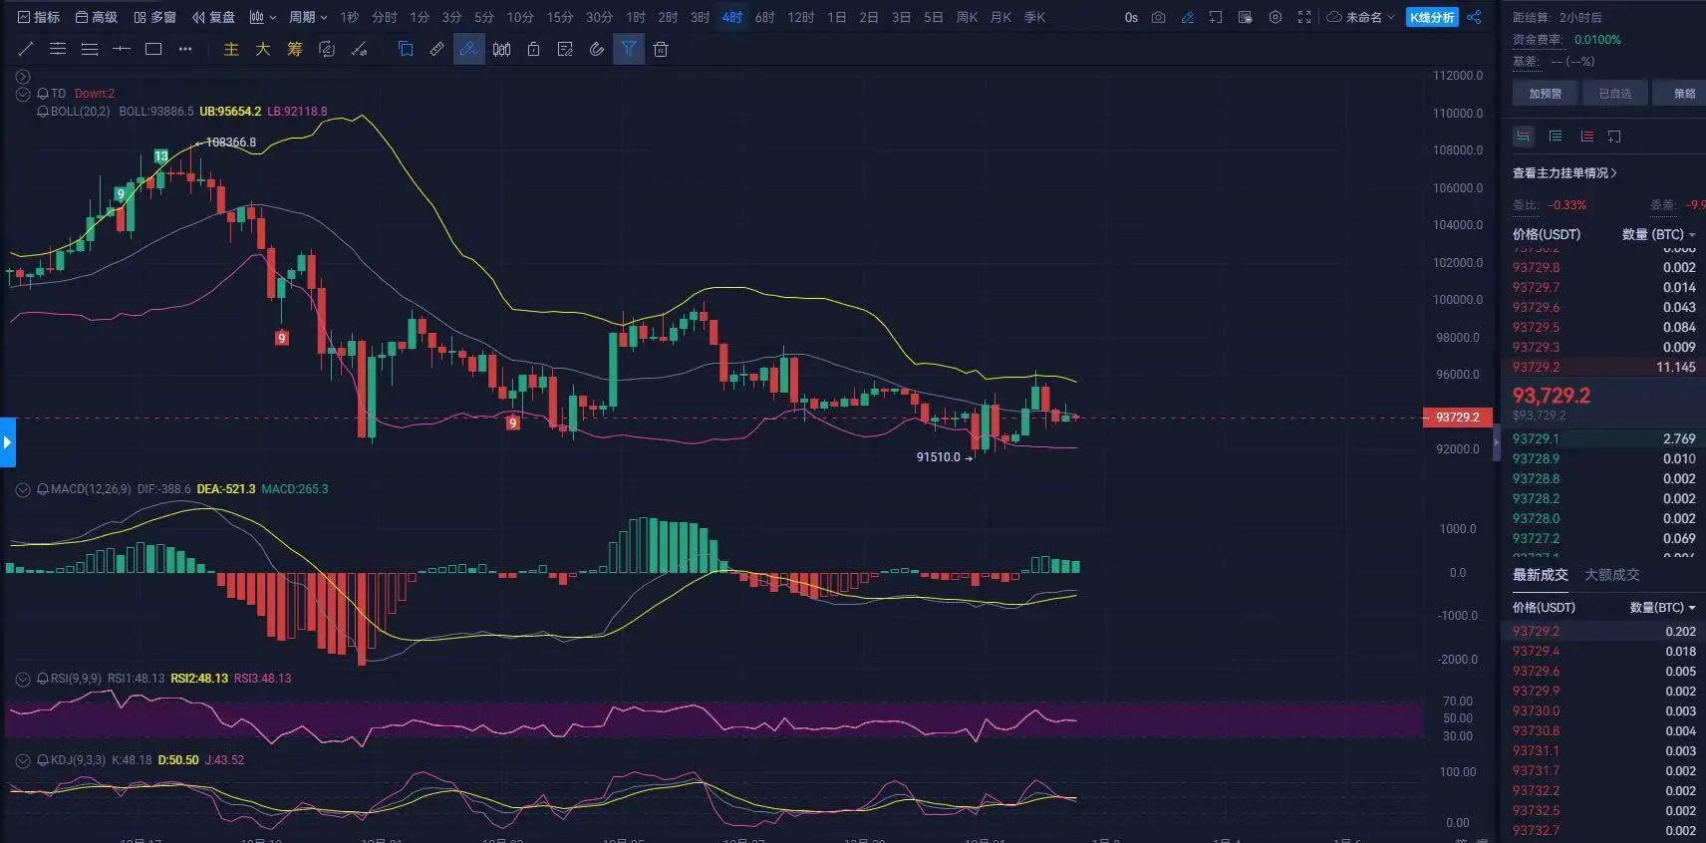Open the 数量 (BTC) order book dropdown
This screenshot has height=843, width=1706.
(1659, 234)
